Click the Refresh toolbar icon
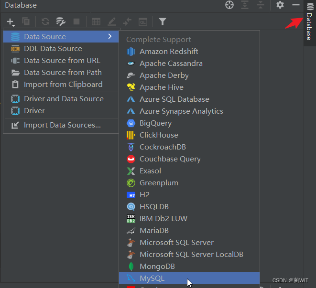 click(45, 21)
